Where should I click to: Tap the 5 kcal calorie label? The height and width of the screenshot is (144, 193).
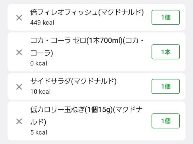39,132
